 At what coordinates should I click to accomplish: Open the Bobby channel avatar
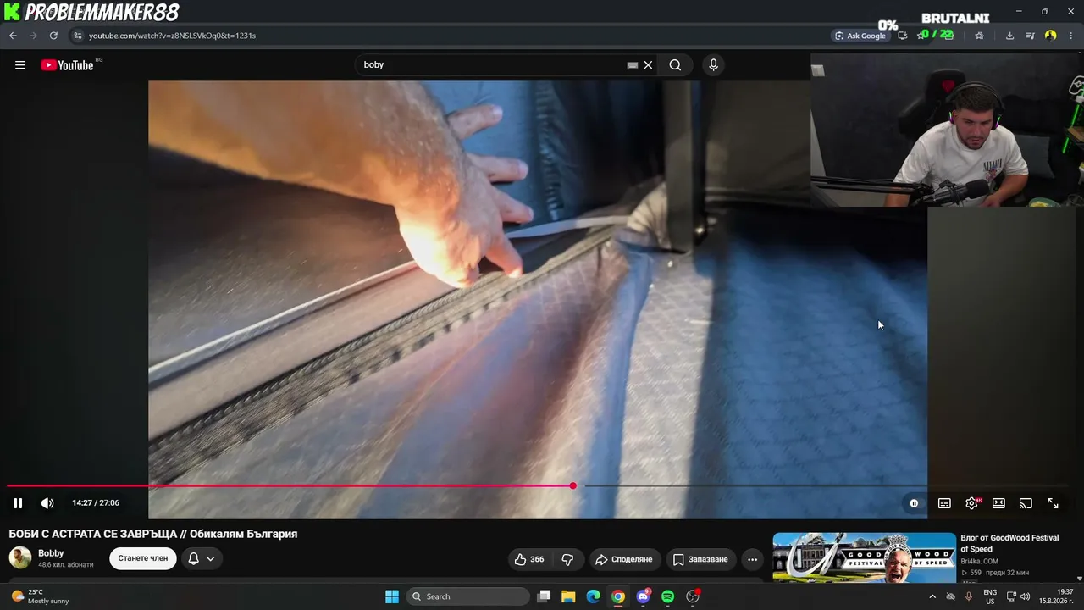click(20, 557)
